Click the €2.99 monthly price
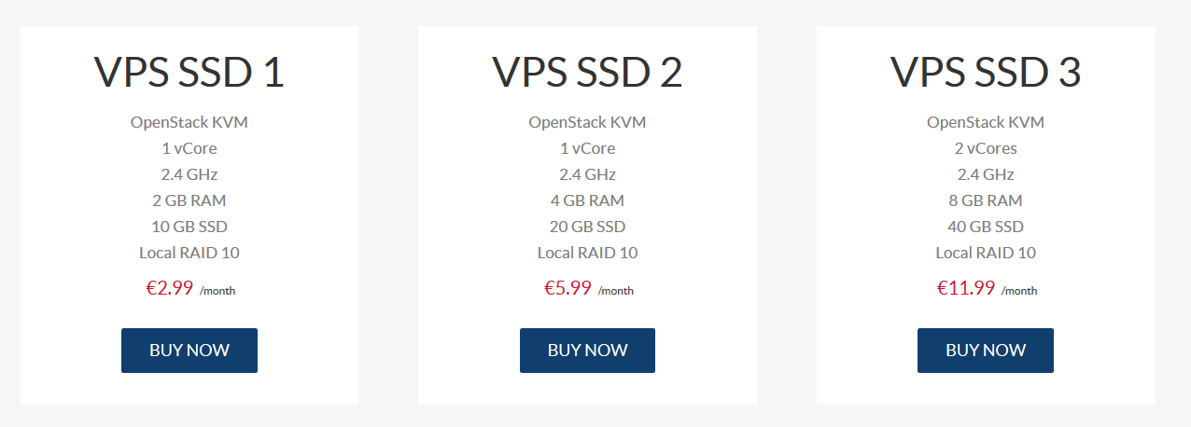The height and width of the screenshot is (427, 1191). click(x=170, y=288)
